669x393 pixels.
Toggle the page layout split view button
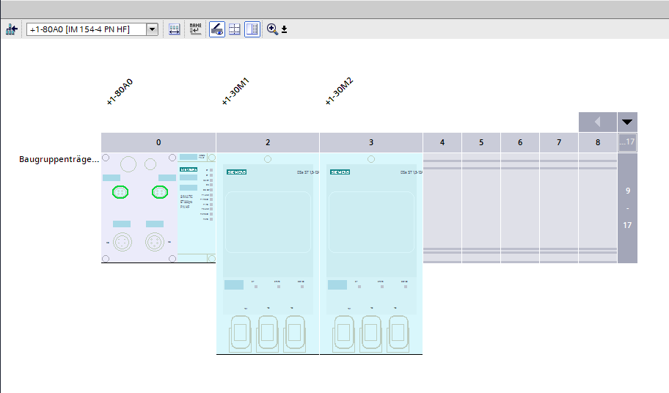pyautogui.click(x=252, y=29)
